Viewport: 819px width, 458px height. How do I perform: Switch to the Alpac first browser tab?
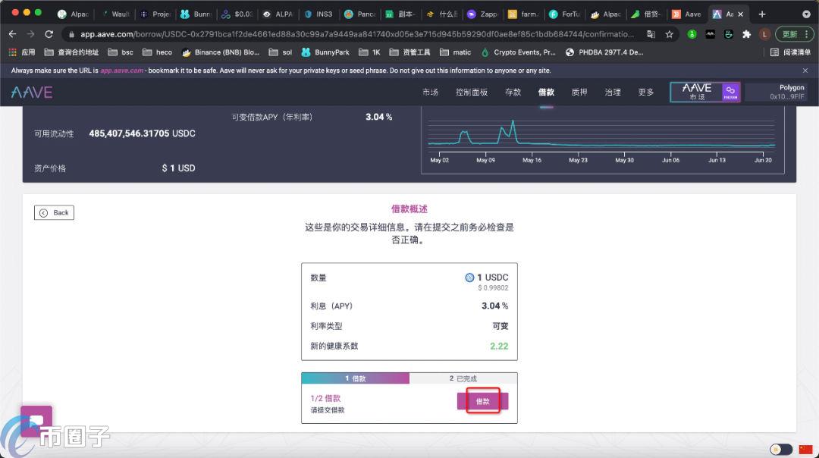pos(73,14)
